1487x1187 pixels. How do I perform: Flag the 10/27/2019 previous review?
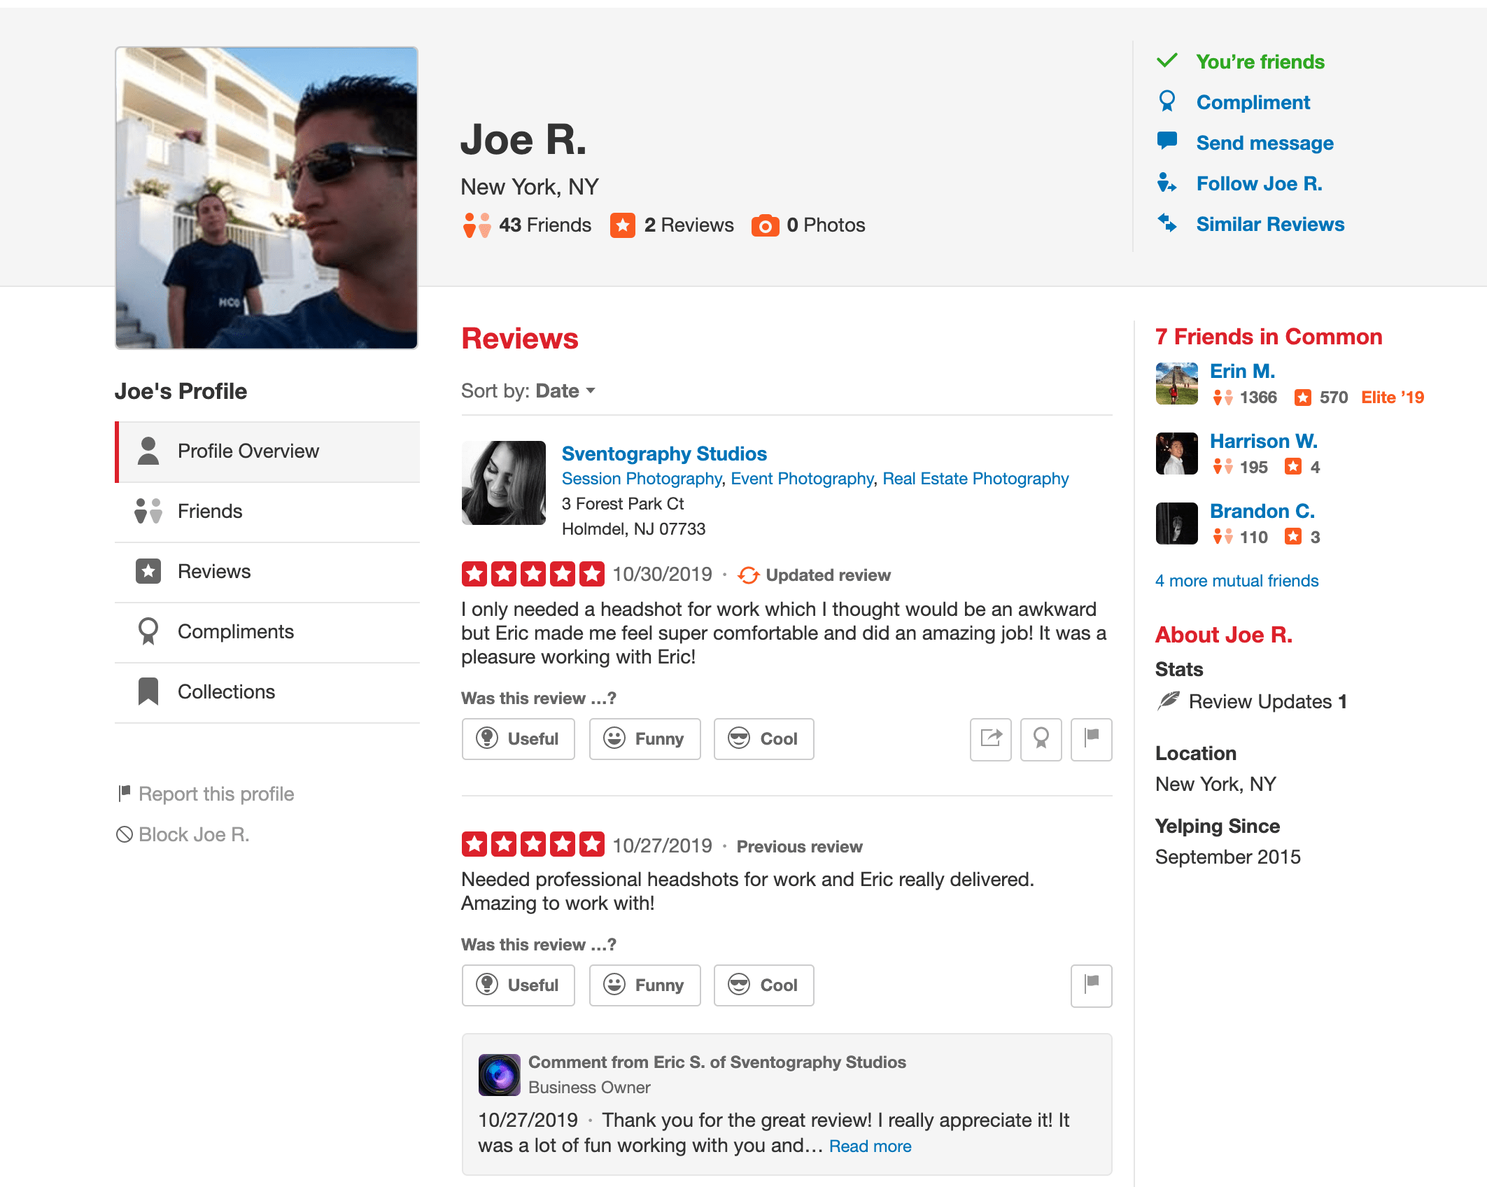1091,985
